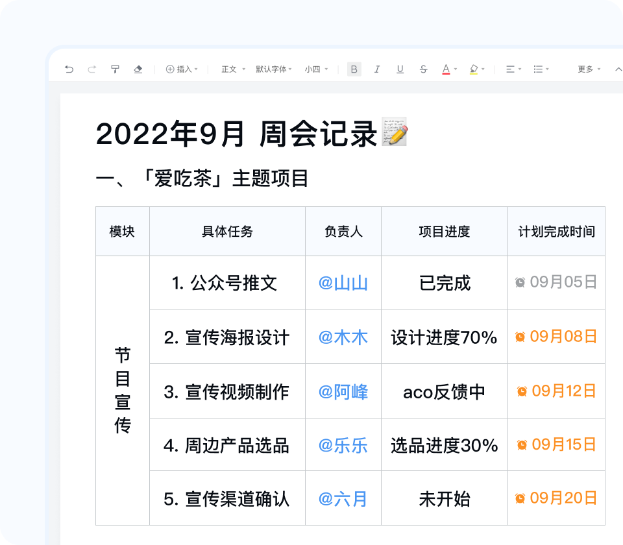The height and width of the screenshot is (545, 623).
Task: Select the 项目进度 header cell
Action: [x=444, y=231]
